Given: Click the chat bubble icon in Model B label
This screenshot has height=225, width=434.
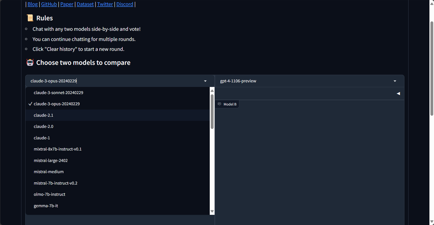Looking at the screenshot, I should [219, 104].
